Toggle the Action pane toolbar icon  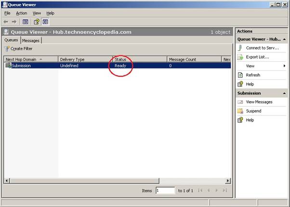tap(45, 22)
